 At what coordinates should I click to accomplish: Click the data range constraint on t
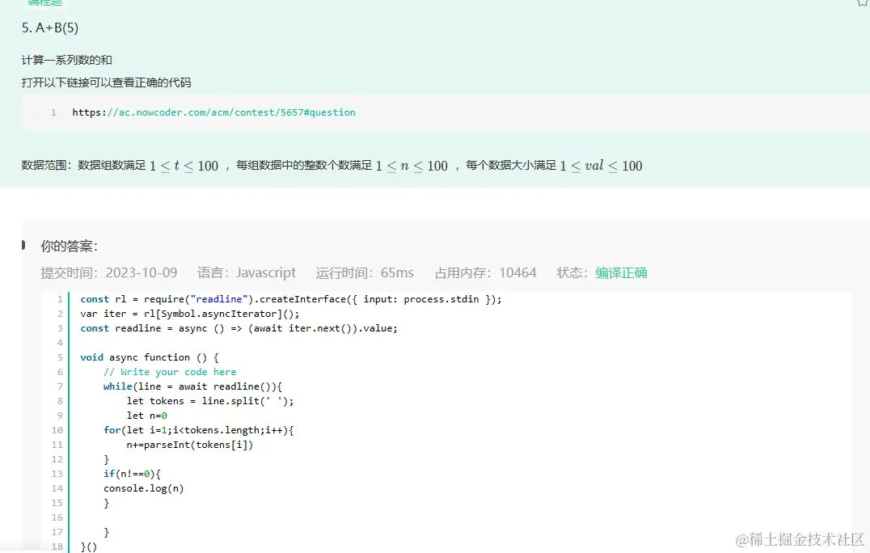[184, 166]
